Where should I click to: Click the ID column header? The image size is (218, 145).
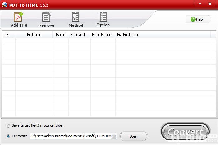(x=9, y=34)
